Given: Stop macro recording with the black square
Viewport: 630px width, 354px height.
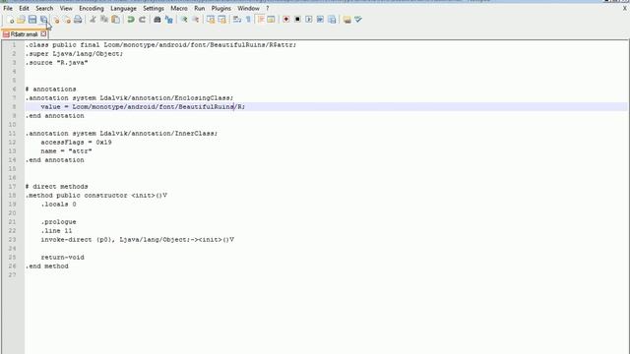Looking at the screenshot, I should (297, 20).
